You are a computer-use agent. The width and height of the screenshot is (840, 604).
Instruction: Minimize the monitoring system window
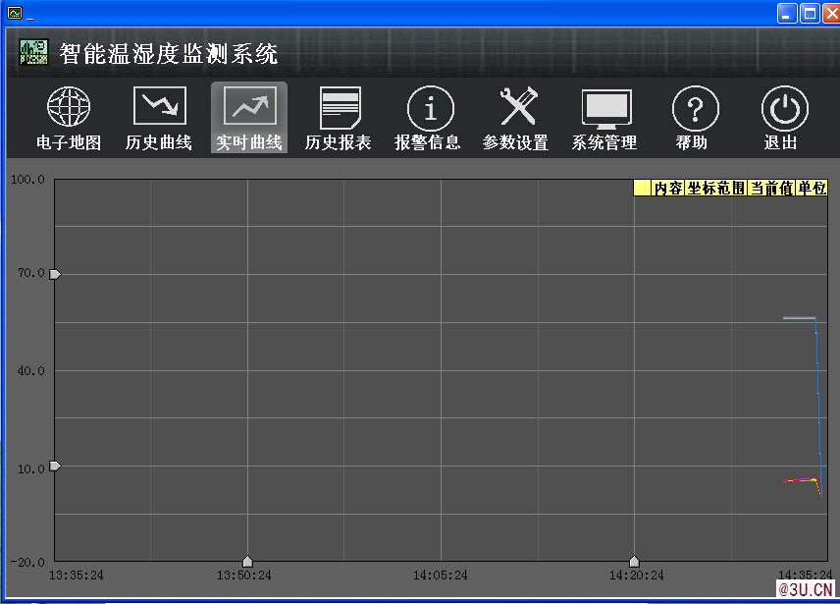(x=786, y=14)
